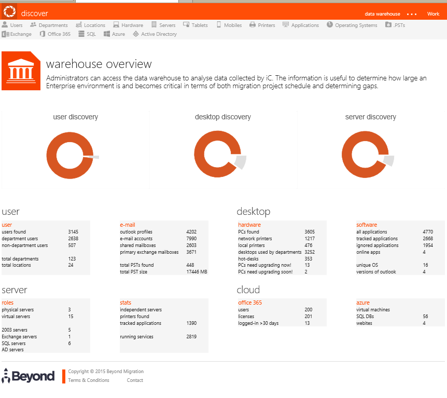447x398 pixels.
Task: Open the Contact footer link
Action: 135,380
